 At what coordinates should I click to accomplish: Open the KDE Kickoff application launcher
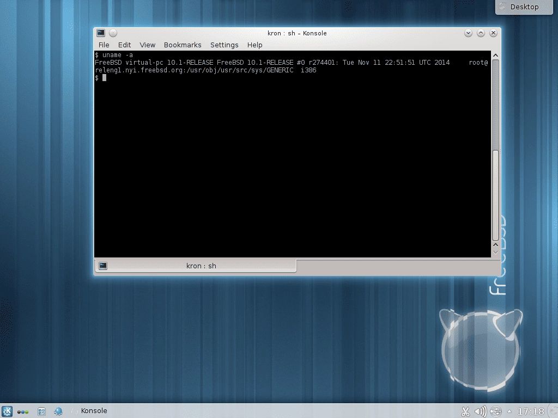7,411
